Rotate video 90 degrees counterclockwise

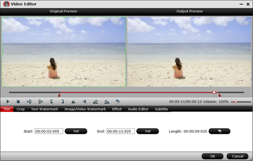tap(96, 102)
